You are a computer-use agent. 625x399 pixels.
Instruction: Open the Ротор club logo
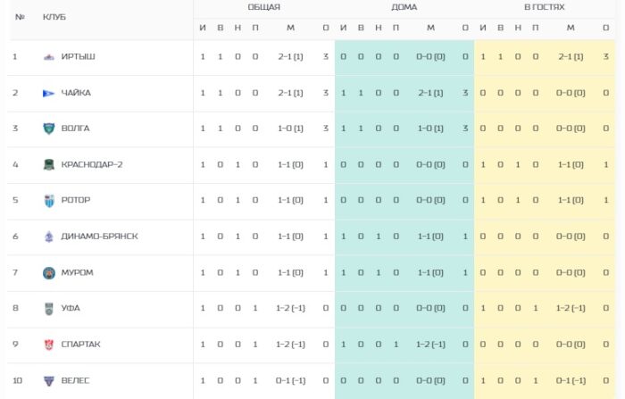point(48,201)
